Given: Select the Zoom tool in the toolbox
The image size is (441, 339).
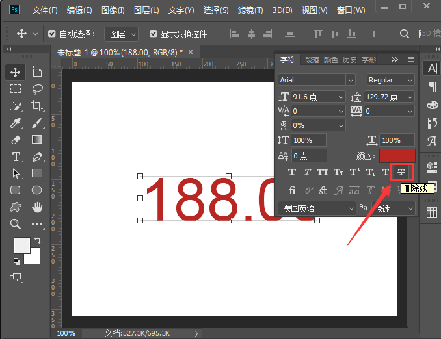Looking at the screenshot, I should click(16, 224).
